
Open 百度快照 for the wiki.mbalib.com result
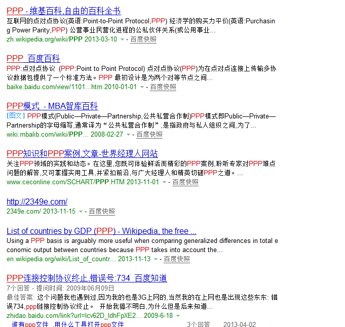(x=149, y=134)
